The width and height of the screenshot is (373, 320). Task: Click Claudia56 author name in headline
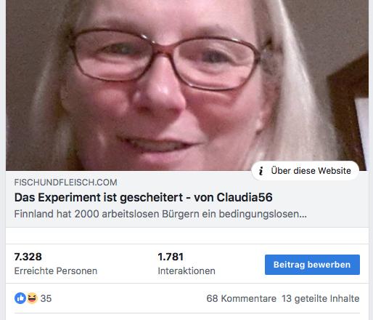pyautogui.click(x=245, y=197)
